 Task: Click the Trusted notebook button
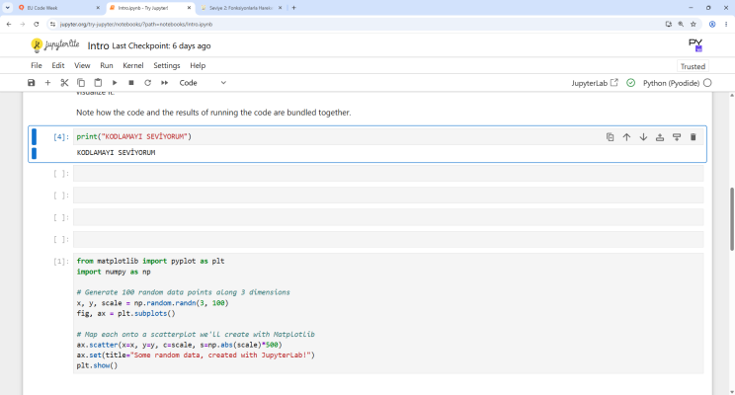pos(693,66)
